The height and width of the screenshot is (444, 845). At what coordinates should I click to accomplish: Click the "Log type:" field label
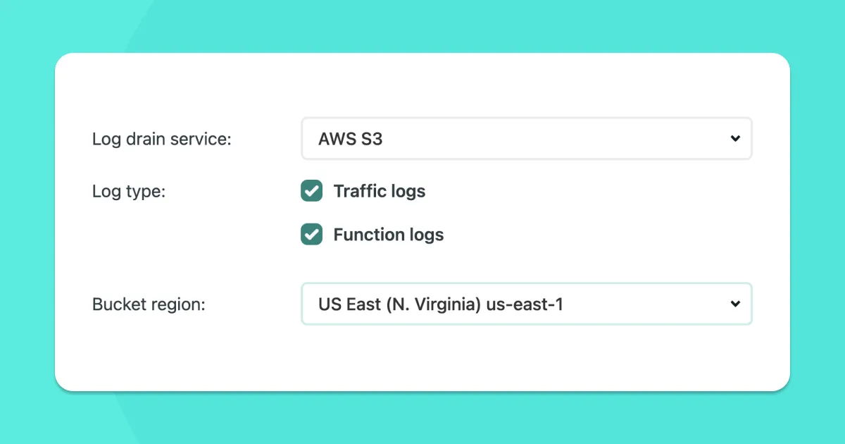pyautogui.click(x=129, y=191)
